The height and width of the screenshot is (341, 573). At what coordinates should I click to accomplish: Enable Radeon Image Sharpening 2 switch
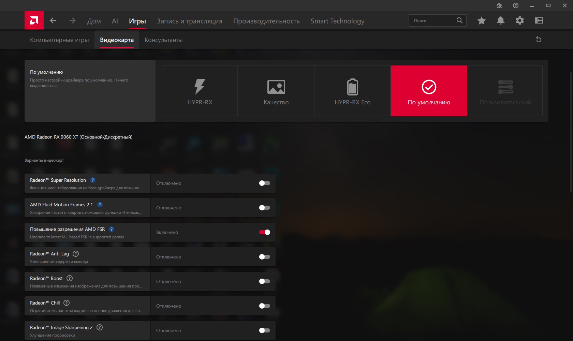[265, 330]
